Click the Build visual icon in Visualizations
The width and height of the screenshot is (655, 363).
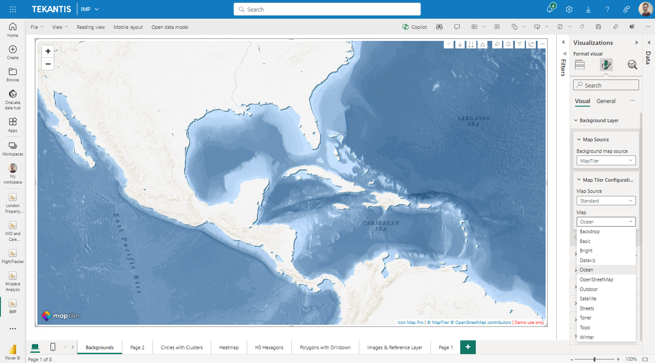coord(579,65)
